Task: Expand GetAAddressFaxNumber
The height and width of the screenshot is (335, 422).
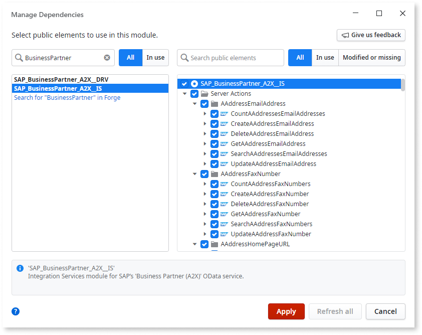Action: tap(204, 214)
